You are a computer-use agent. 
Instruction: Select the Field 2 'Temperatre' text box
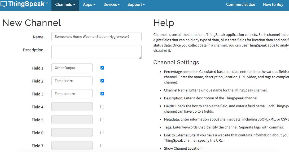tap(72, 81)
